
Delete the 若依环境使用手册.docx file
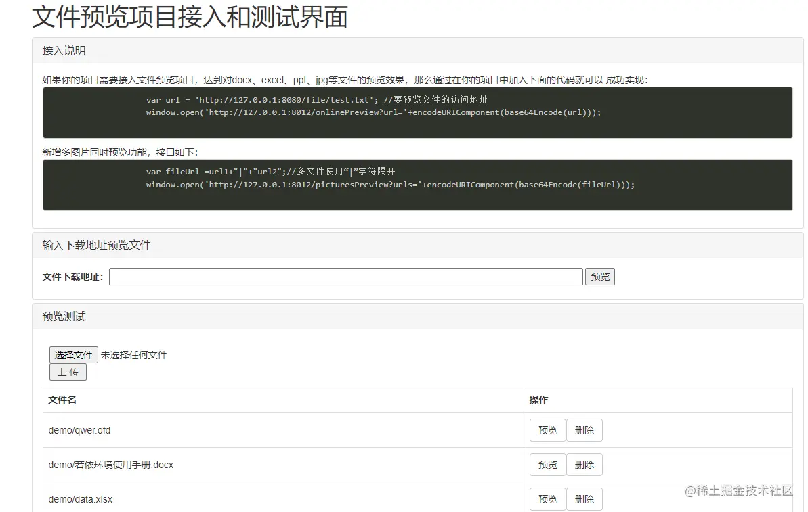coord(584,464)
